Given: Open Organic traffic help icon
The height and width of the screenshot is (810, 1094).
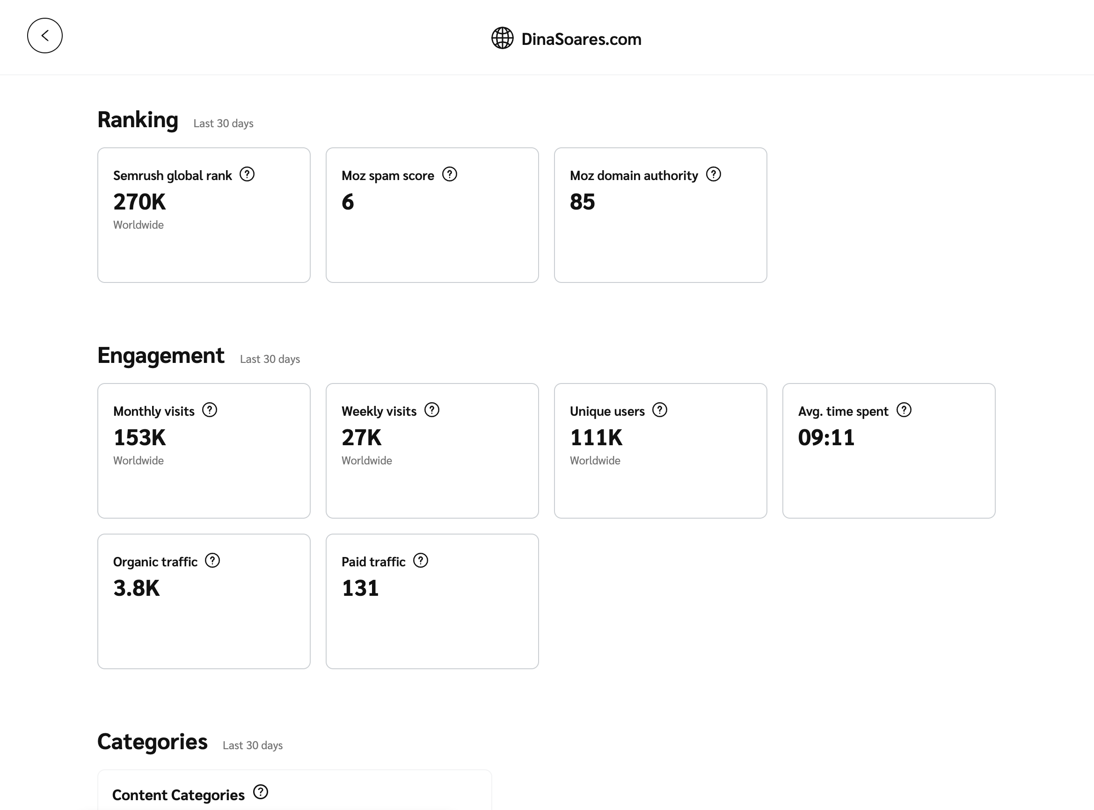Looking at the screenshot, I should coord(212,560).
